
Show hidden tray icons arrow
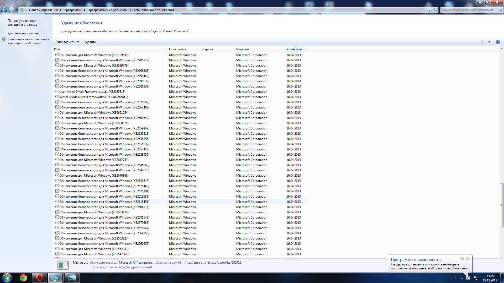462,278
